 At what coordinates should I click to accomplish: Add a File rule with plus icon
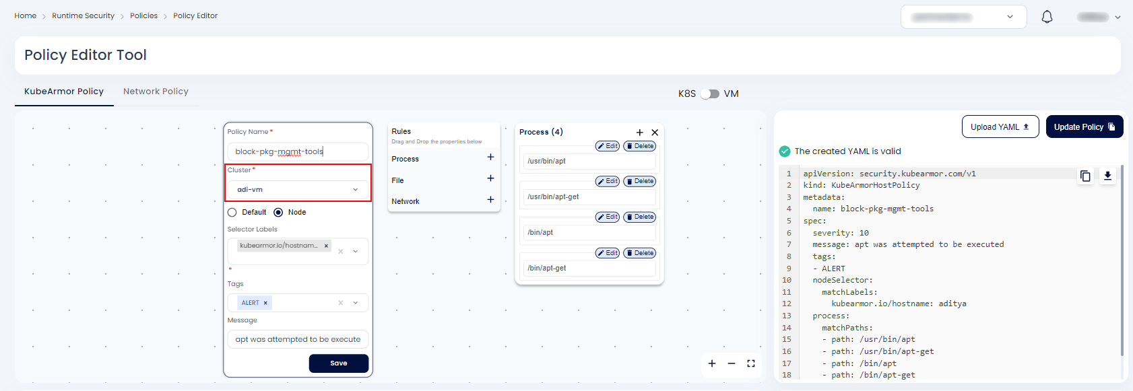490,178
